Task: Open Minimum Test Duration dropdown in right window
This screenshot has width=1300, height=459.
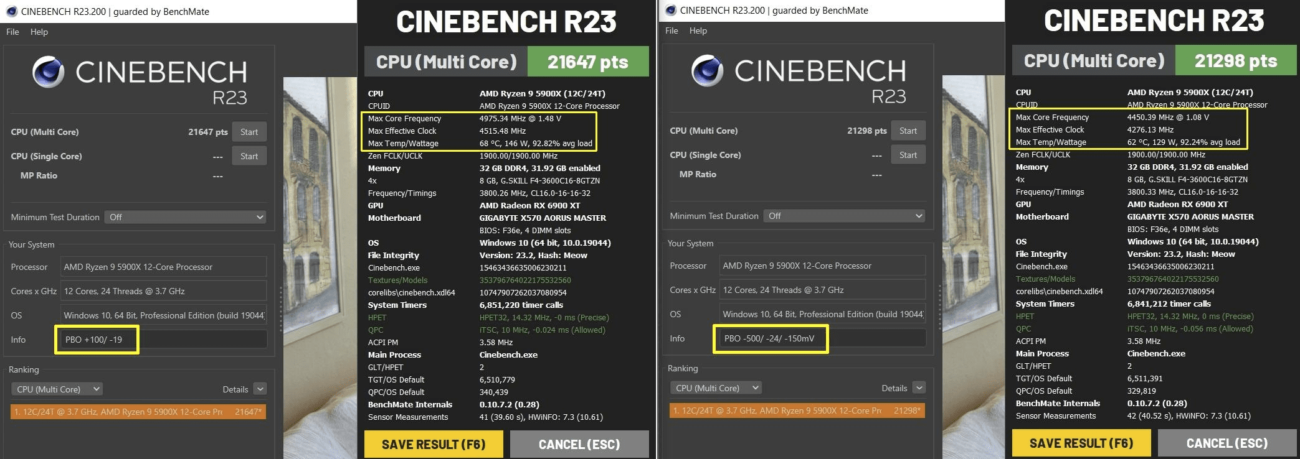Action: coord(844,216)
